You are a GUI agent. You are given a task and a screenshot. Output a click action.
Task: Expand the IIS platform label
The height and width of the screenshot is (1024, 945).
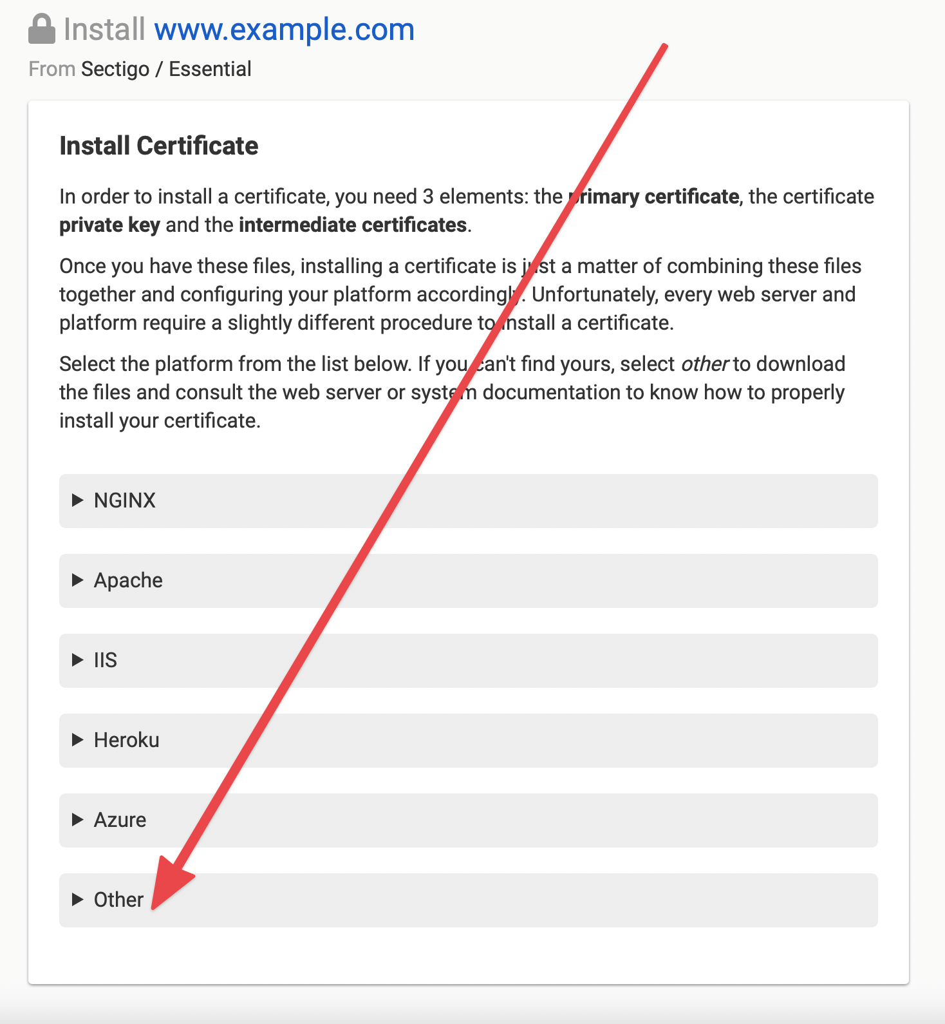pos(106,660)
